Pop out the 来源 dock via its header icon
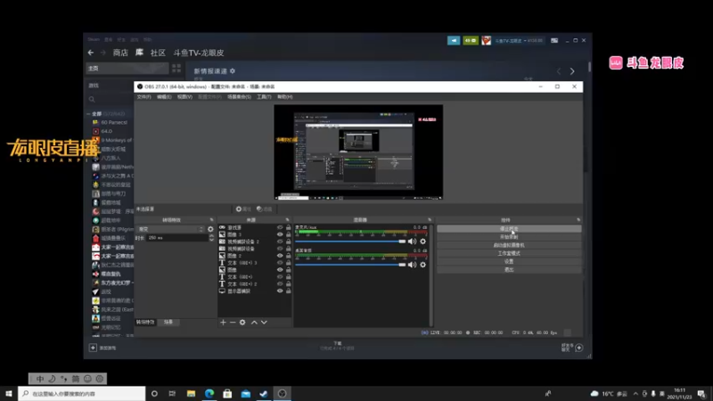713x401 pixels. 287,220
